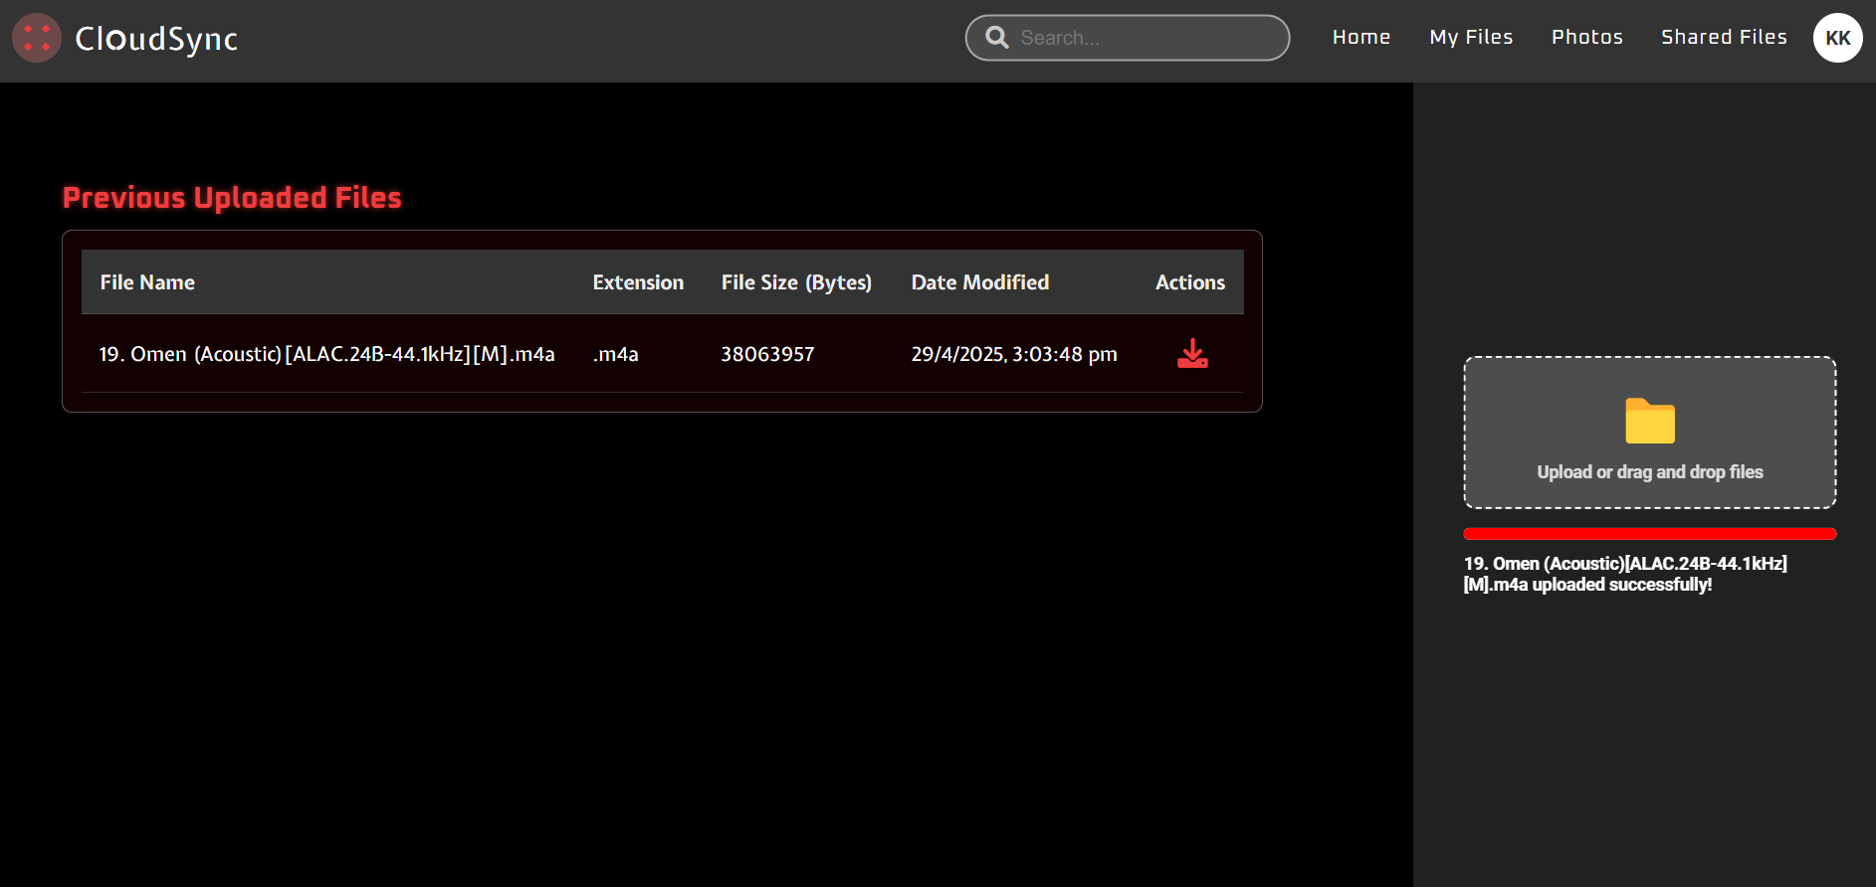Click the red upload progress bar
Screen dimensions: 1876x887
[1649, 534]
